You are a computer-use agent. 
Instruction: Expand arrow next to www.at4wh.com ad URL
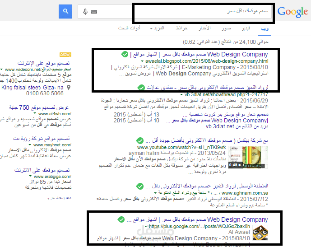[x=35, y=113]
